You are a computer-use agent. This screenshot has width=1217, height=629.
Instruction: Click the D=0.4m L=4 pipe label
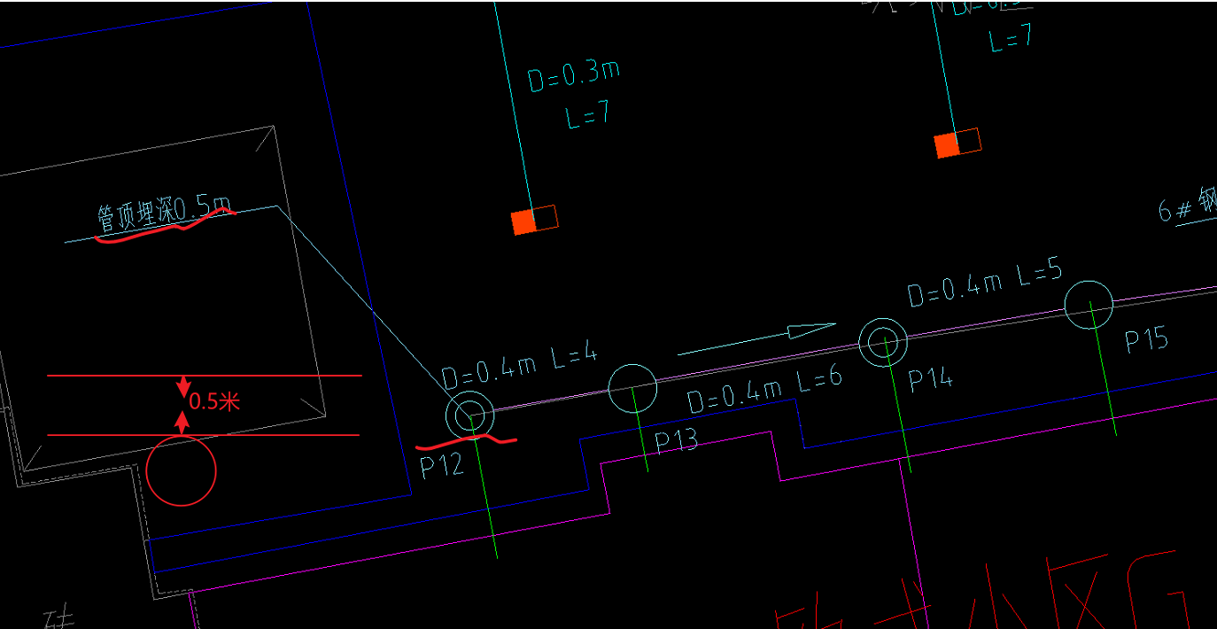520,365
